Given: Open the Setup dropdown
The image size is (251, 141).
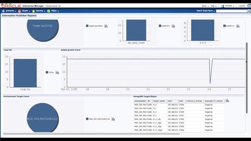Looking at the screenshot, I should coord(205,6).
